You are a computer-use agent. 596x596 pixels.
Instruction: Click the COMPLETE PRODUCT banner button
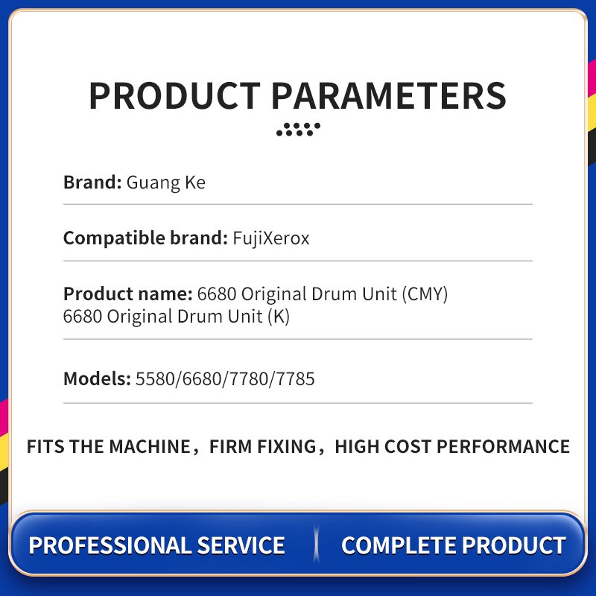pos(454,545)
